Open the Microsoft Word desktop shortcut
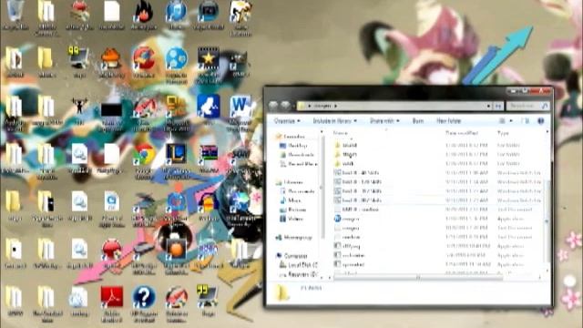This screenshot has height=328, width=583. click(240, 111)
